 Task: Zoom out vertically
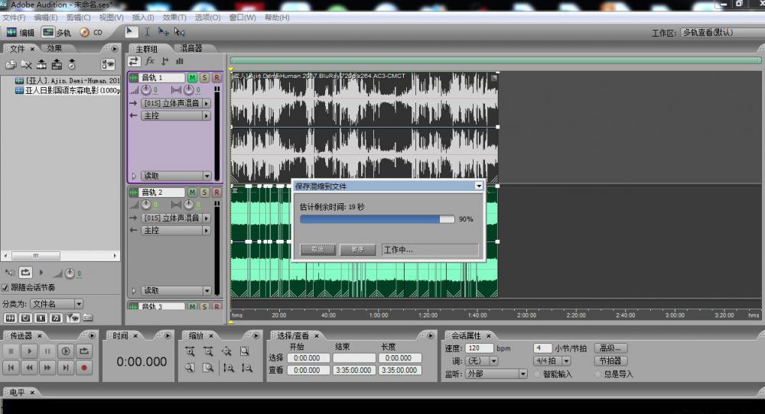pos(247,368)
